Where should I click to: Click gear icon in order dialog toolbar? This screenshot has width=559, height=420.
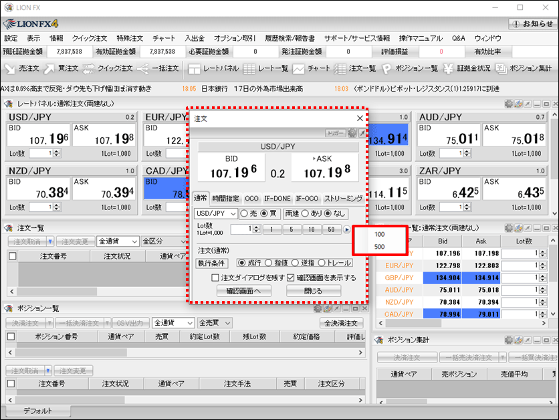(352, 133)
